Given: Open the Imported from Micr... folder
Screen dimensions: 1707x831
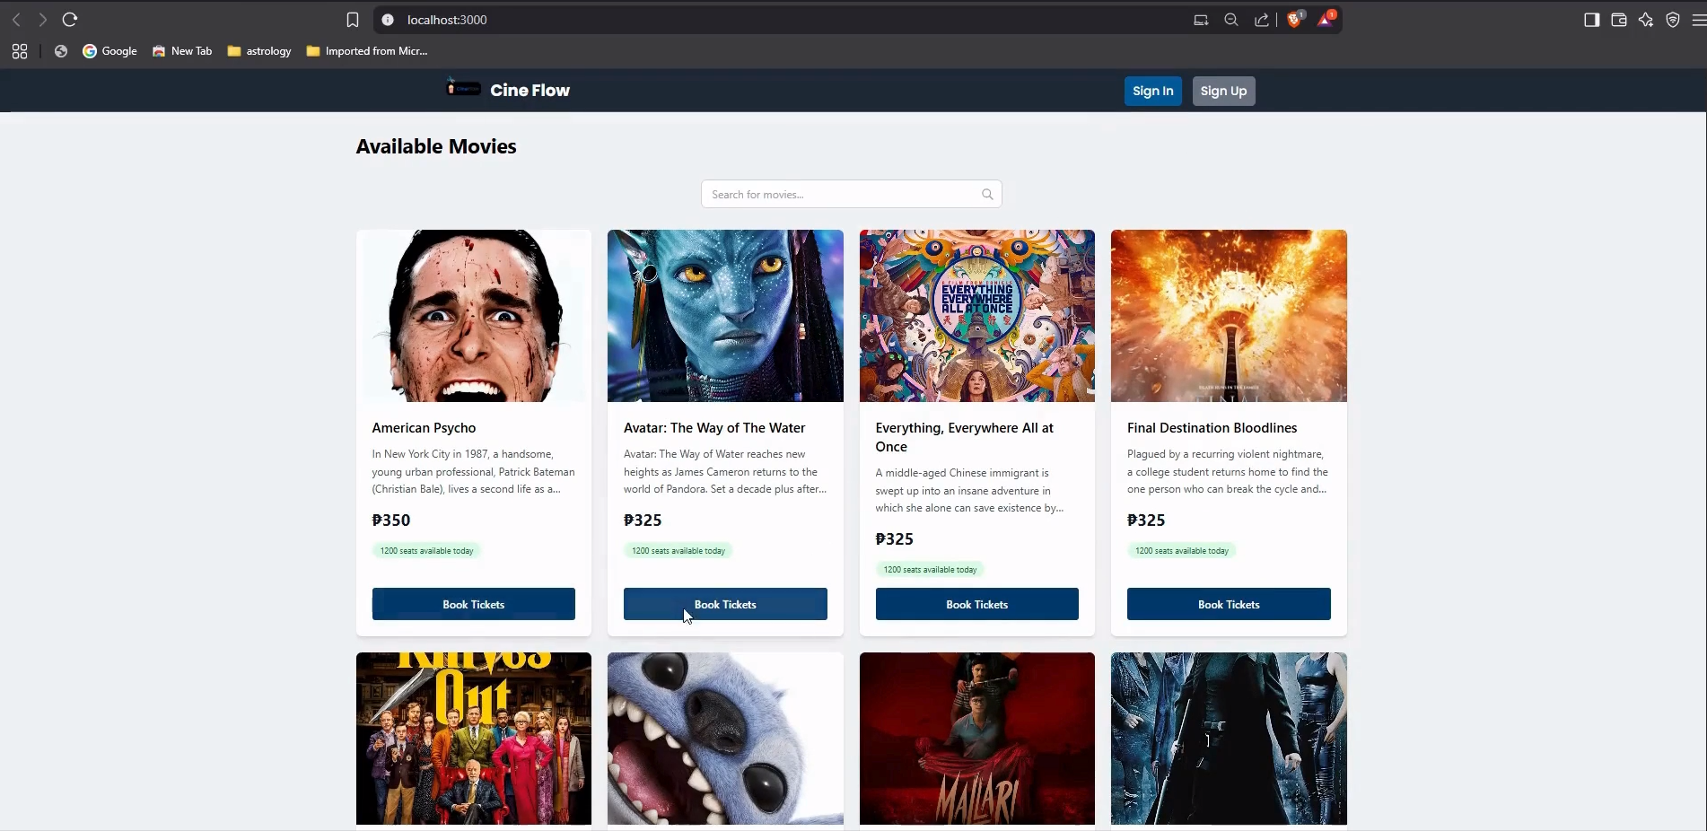Looking at the screenshot, I should (367, 51).
